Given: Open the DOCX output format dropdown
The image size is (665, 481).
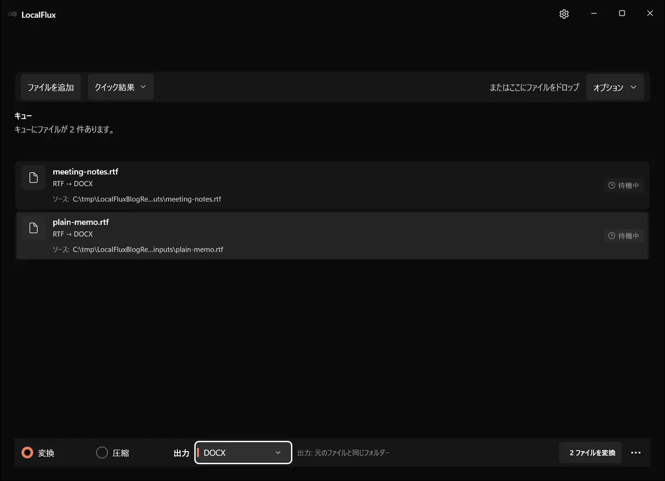Looking at the screenshot, I should coord(243,453).
